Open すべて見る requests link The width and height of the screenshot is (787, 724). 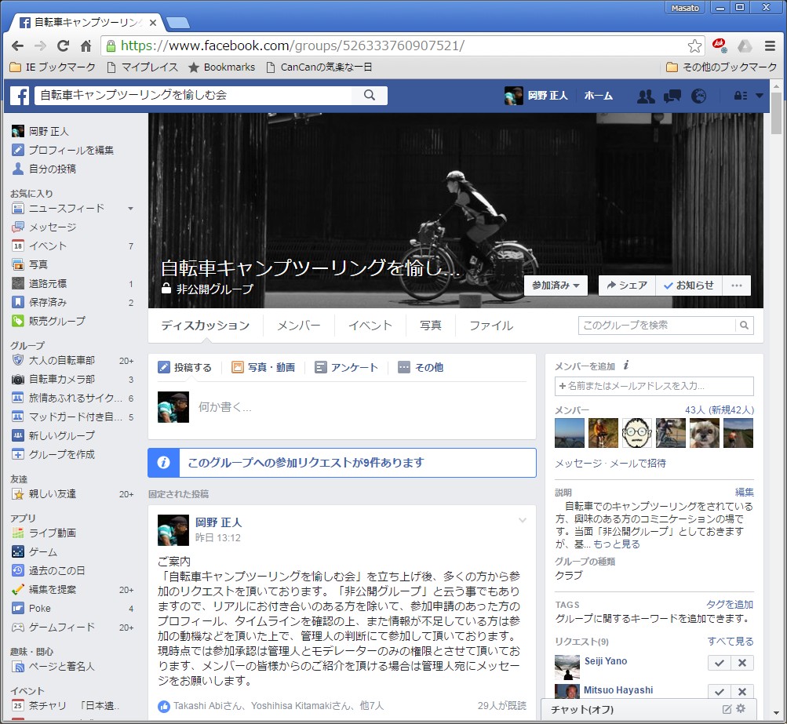click(731, 641)
